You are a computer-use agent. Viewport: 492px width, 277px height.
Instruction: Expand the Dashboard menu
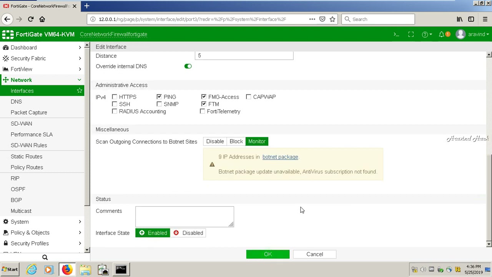point(42,48)
